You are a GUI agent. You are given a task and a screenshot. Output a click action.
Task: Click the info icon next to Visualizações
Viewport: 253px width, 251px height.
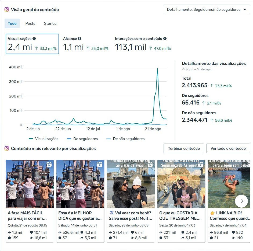coord(34,39)
